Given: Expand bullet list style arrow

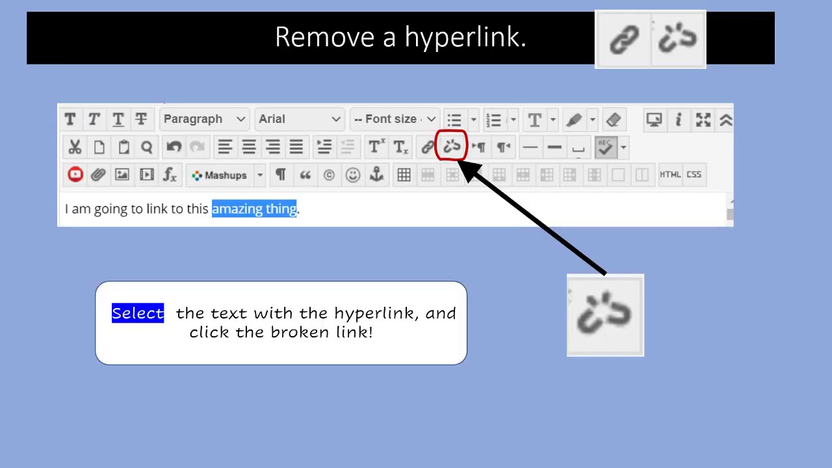Looking at the screenshot, I should pyautogui.click(x=473, y=120).
